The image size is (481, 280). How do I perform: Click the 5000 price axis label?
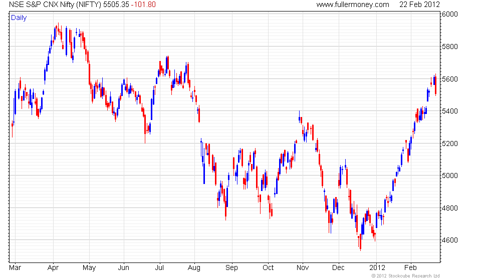point(450,175)
